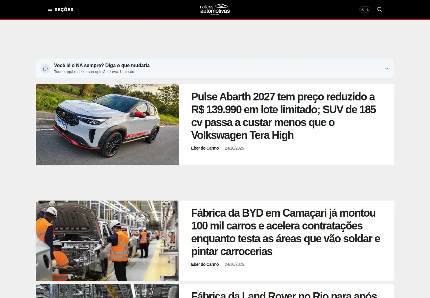
Task: Open the search magnifier icon
Action: [380, 10]
